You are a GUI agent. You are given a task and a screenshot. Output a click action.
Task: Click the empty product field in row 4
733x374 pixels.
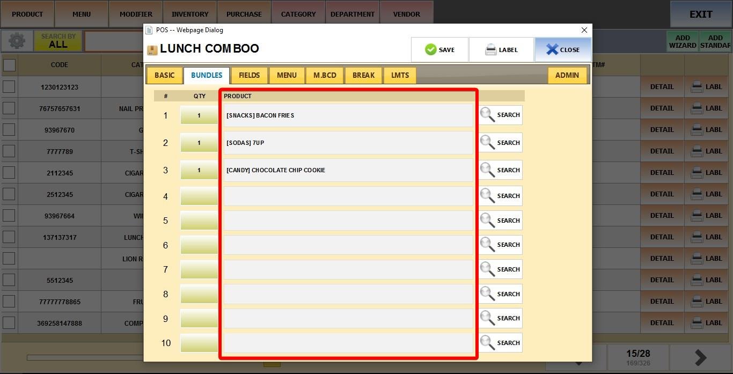[348, 196]
